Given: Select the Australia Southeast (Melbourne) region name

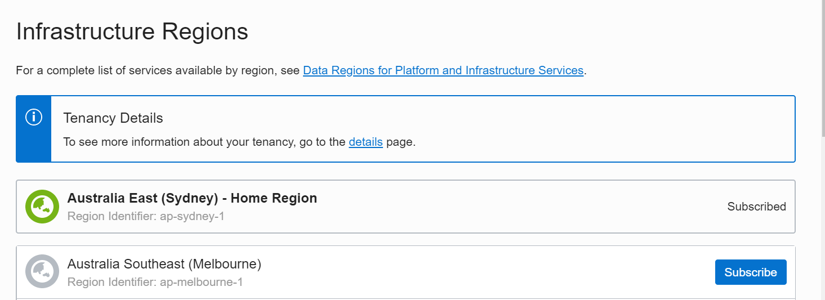Looking at the screenshot, I should [164, 263].
